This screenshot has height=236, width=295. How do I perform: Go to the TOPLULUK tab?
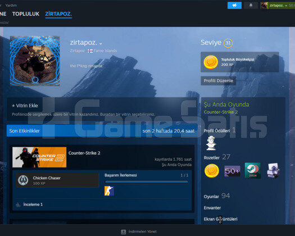(x=26, y=14)
